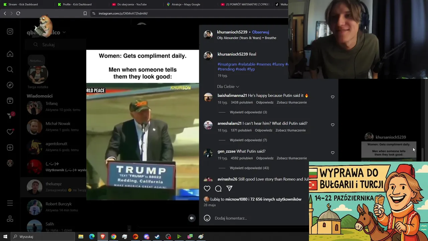Open the emoji picker in comment box
The width and height of the screenshot is (428, 241).
[x=207, y=218]
